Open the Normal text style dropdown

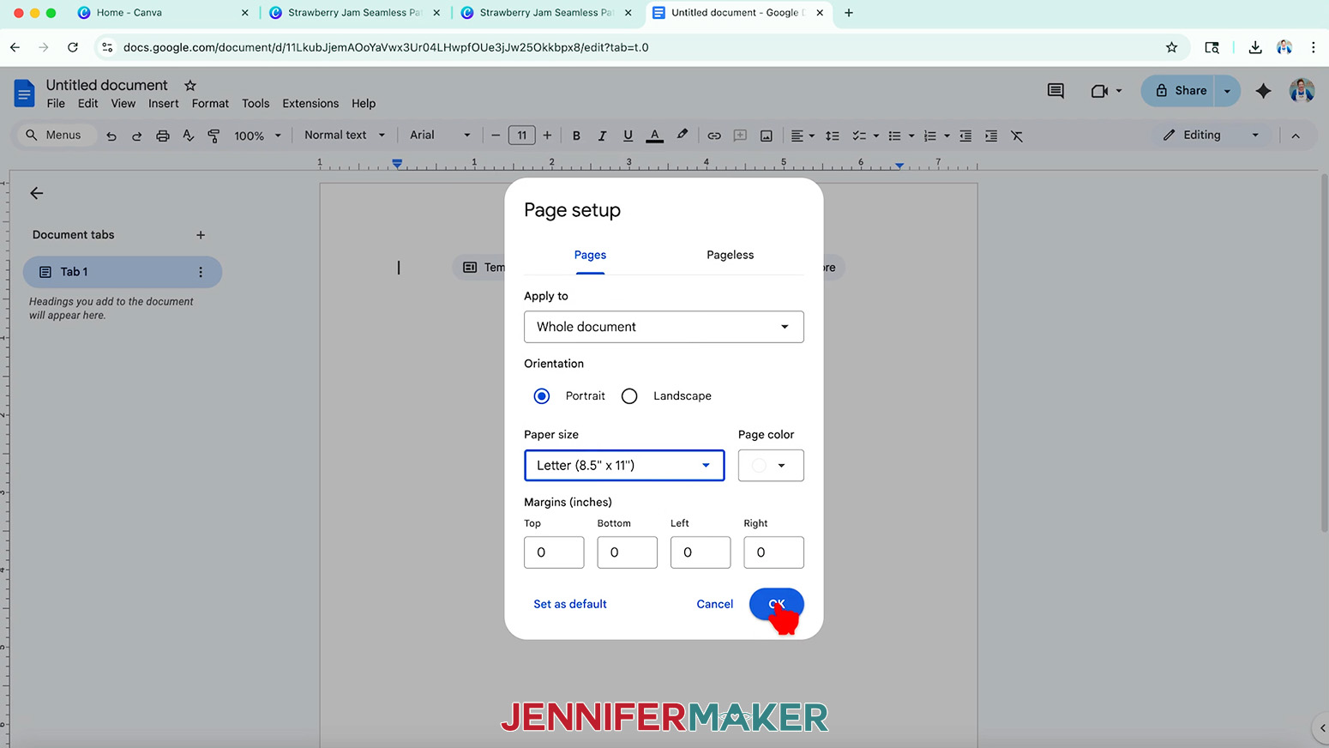pyautogui.click(x=345, y=135)
